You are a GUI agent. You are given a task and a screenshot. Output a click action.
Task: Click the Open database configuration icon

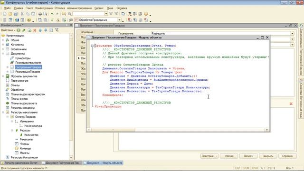pyautogui.click(x=17, y=20)
